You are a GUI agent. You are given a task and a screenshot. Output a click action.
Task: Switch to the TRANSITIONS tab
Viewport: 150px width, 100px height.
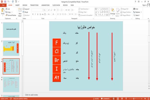point(34,5)
